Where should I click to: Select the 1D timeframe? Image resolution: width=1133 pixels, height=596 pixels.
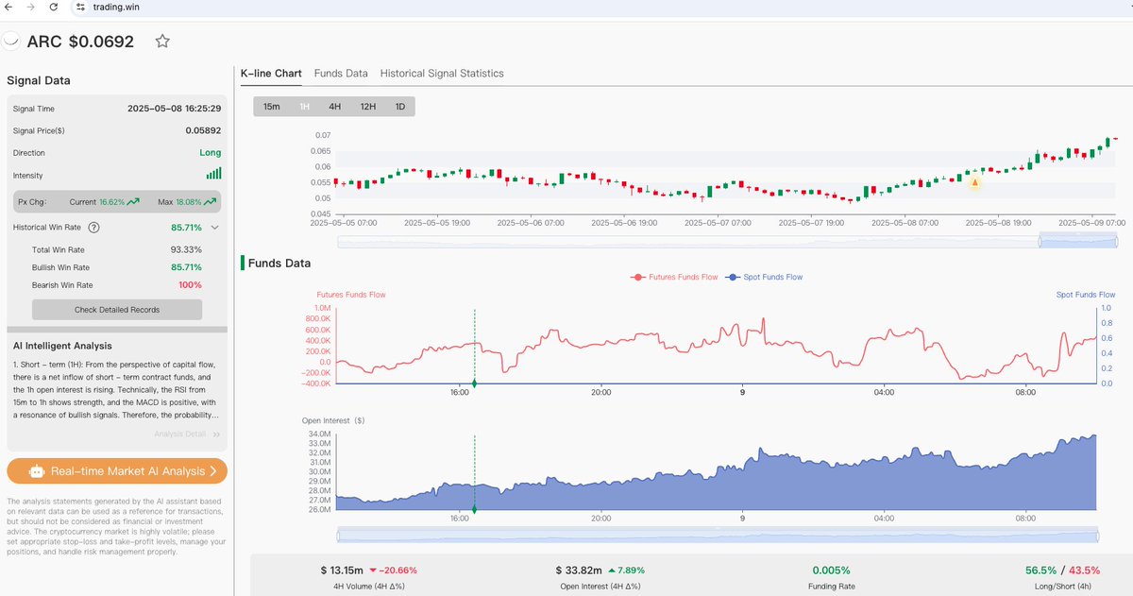pyautogui.click(x=399, y=107)
